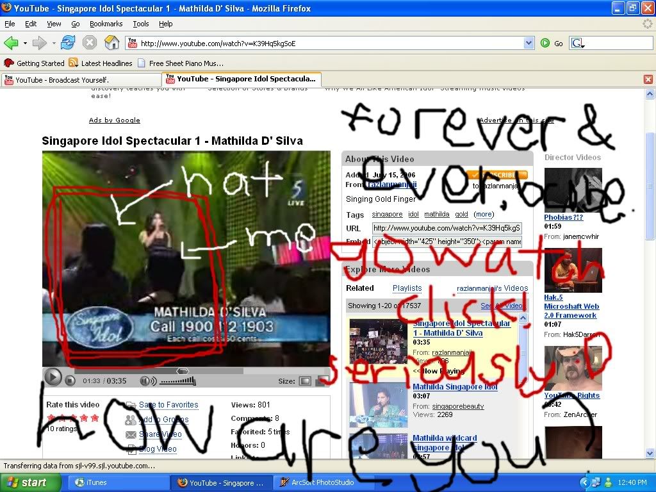
Task: Click the video seek bar handle
Action: (x=183, y=371)
